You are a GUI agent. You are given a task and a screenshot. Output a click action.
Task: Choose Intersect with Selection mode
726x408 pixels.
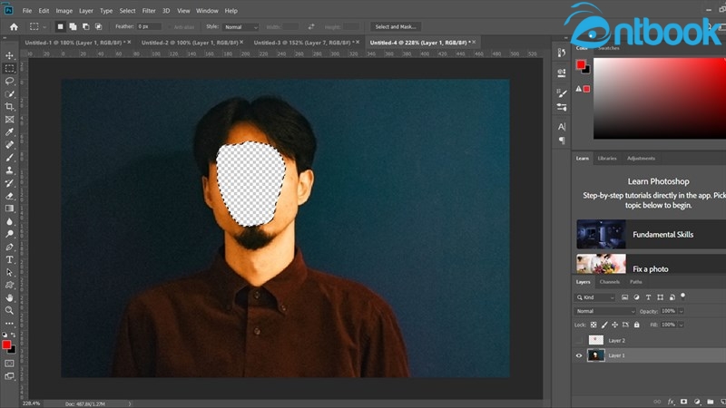[x=98, y=27]
